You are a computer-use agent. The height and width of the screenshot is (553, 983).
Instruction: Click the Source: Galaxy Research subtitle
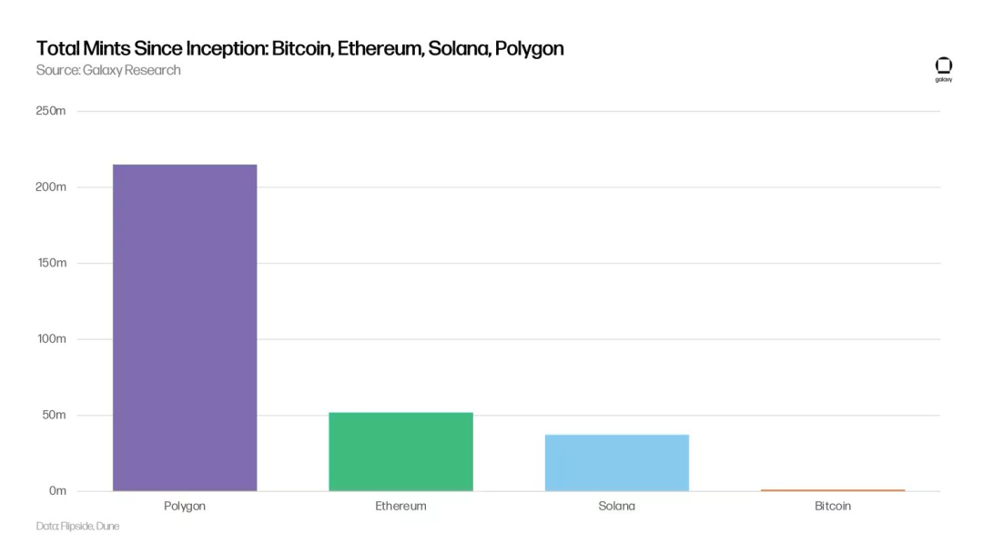tap(108, 70)
